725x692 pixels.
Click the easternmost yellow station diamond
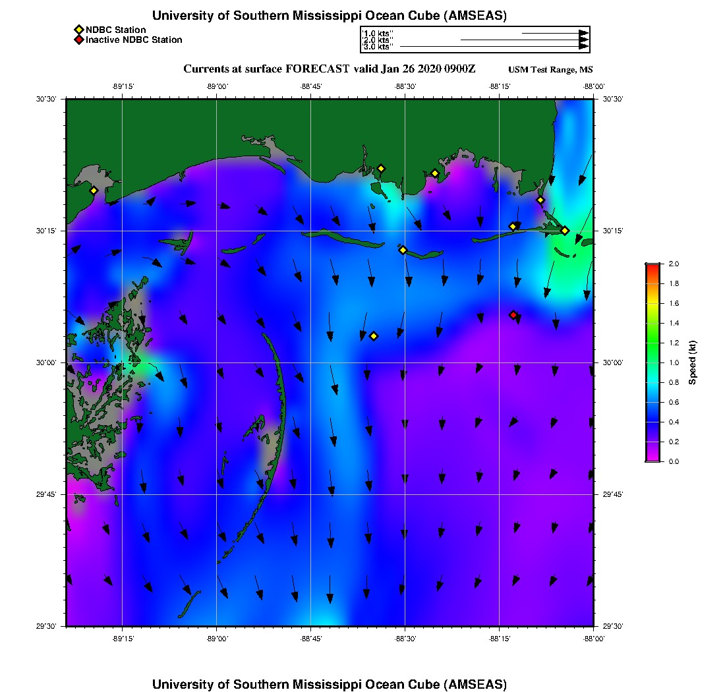point(565,231)
